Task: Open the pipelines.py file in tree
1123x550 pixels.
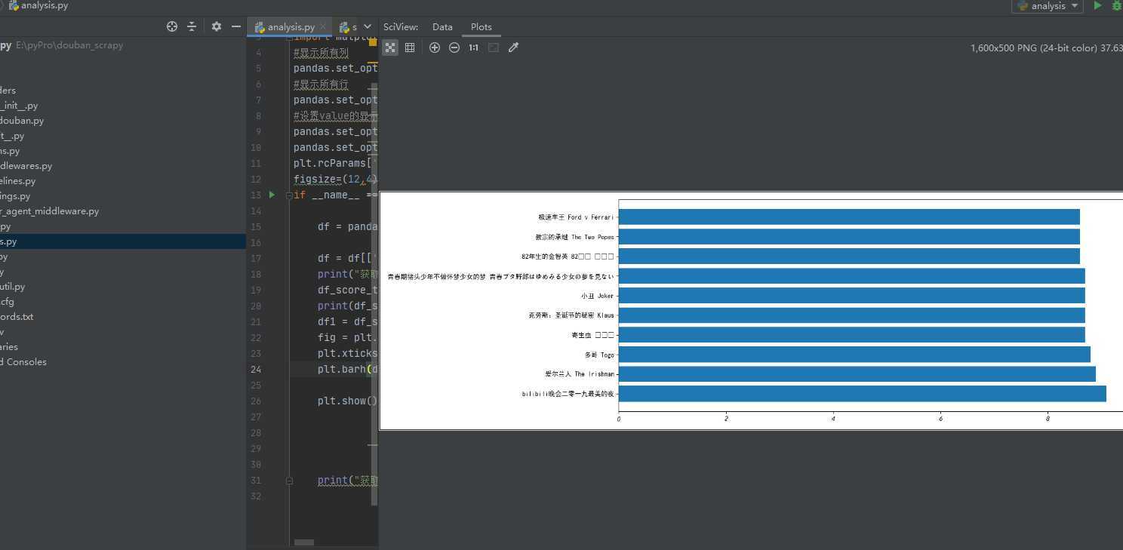Action: pos(18,181)
